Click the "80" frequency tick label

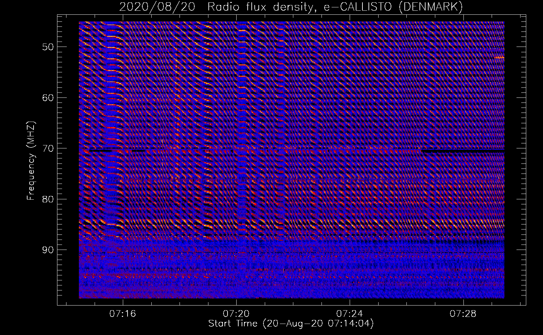click(x=48, y=199)
